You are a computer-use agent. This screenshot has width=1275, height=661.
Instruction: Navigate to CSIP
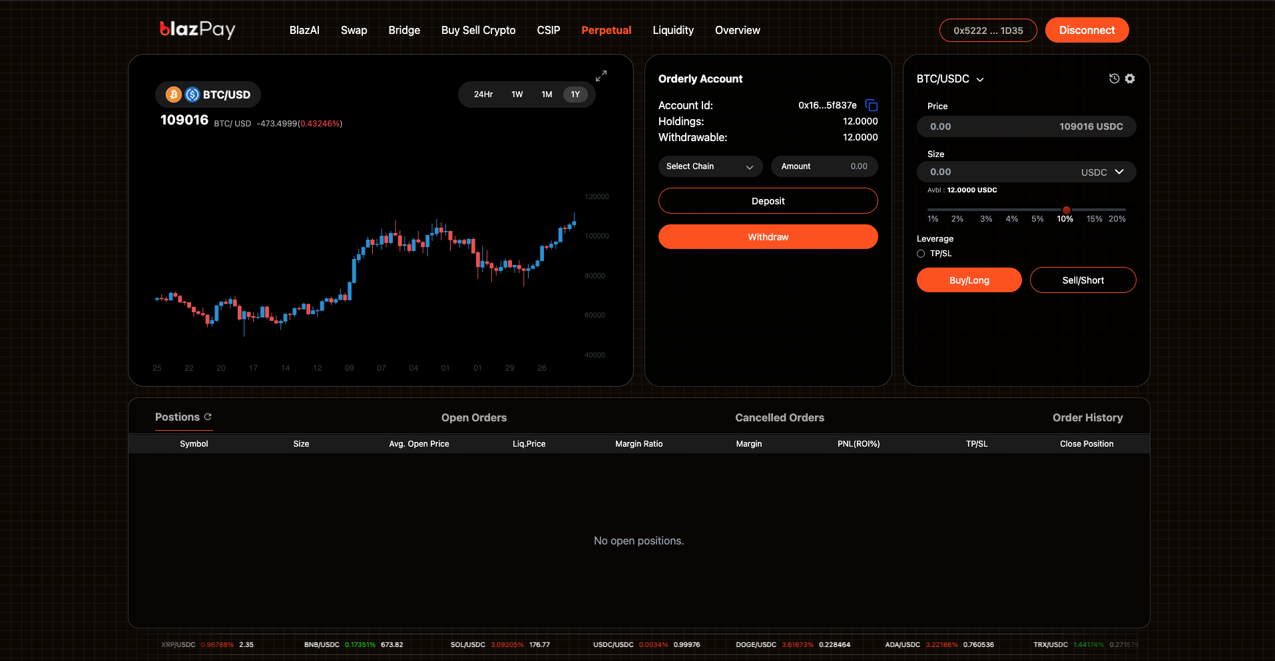click(x=549, y=30)
